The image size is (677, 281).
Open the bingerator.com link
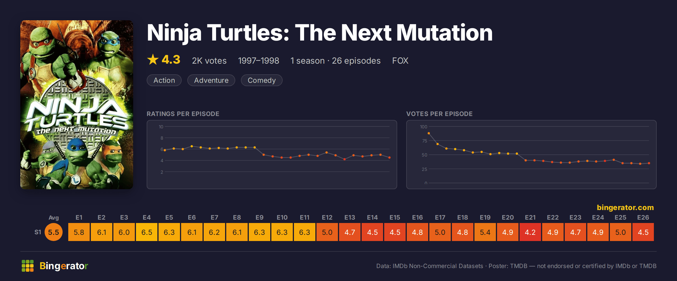(625, 208)
